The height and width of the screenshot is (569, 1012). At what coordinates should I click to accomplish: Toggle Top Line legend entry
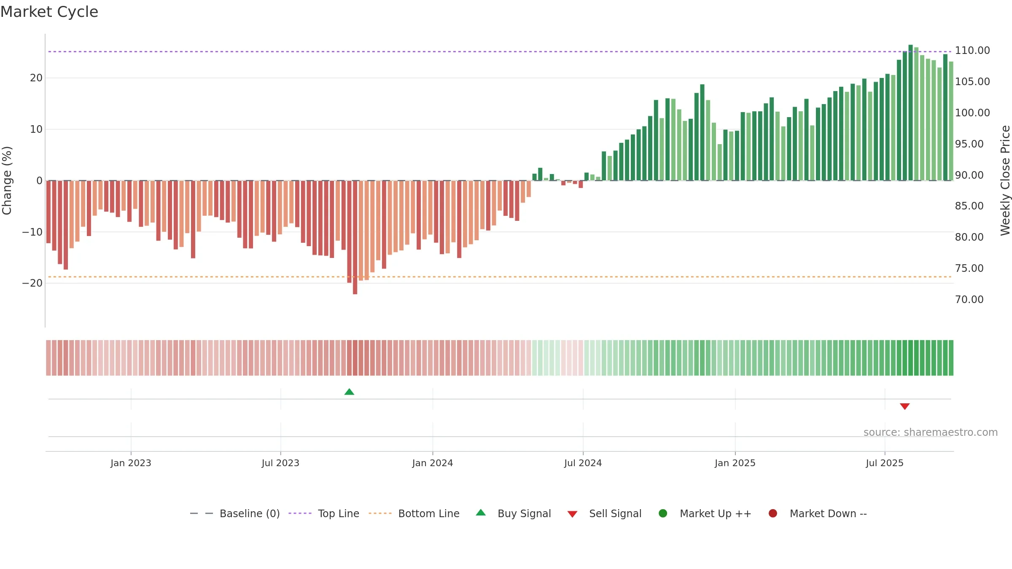tap(324, 513)
